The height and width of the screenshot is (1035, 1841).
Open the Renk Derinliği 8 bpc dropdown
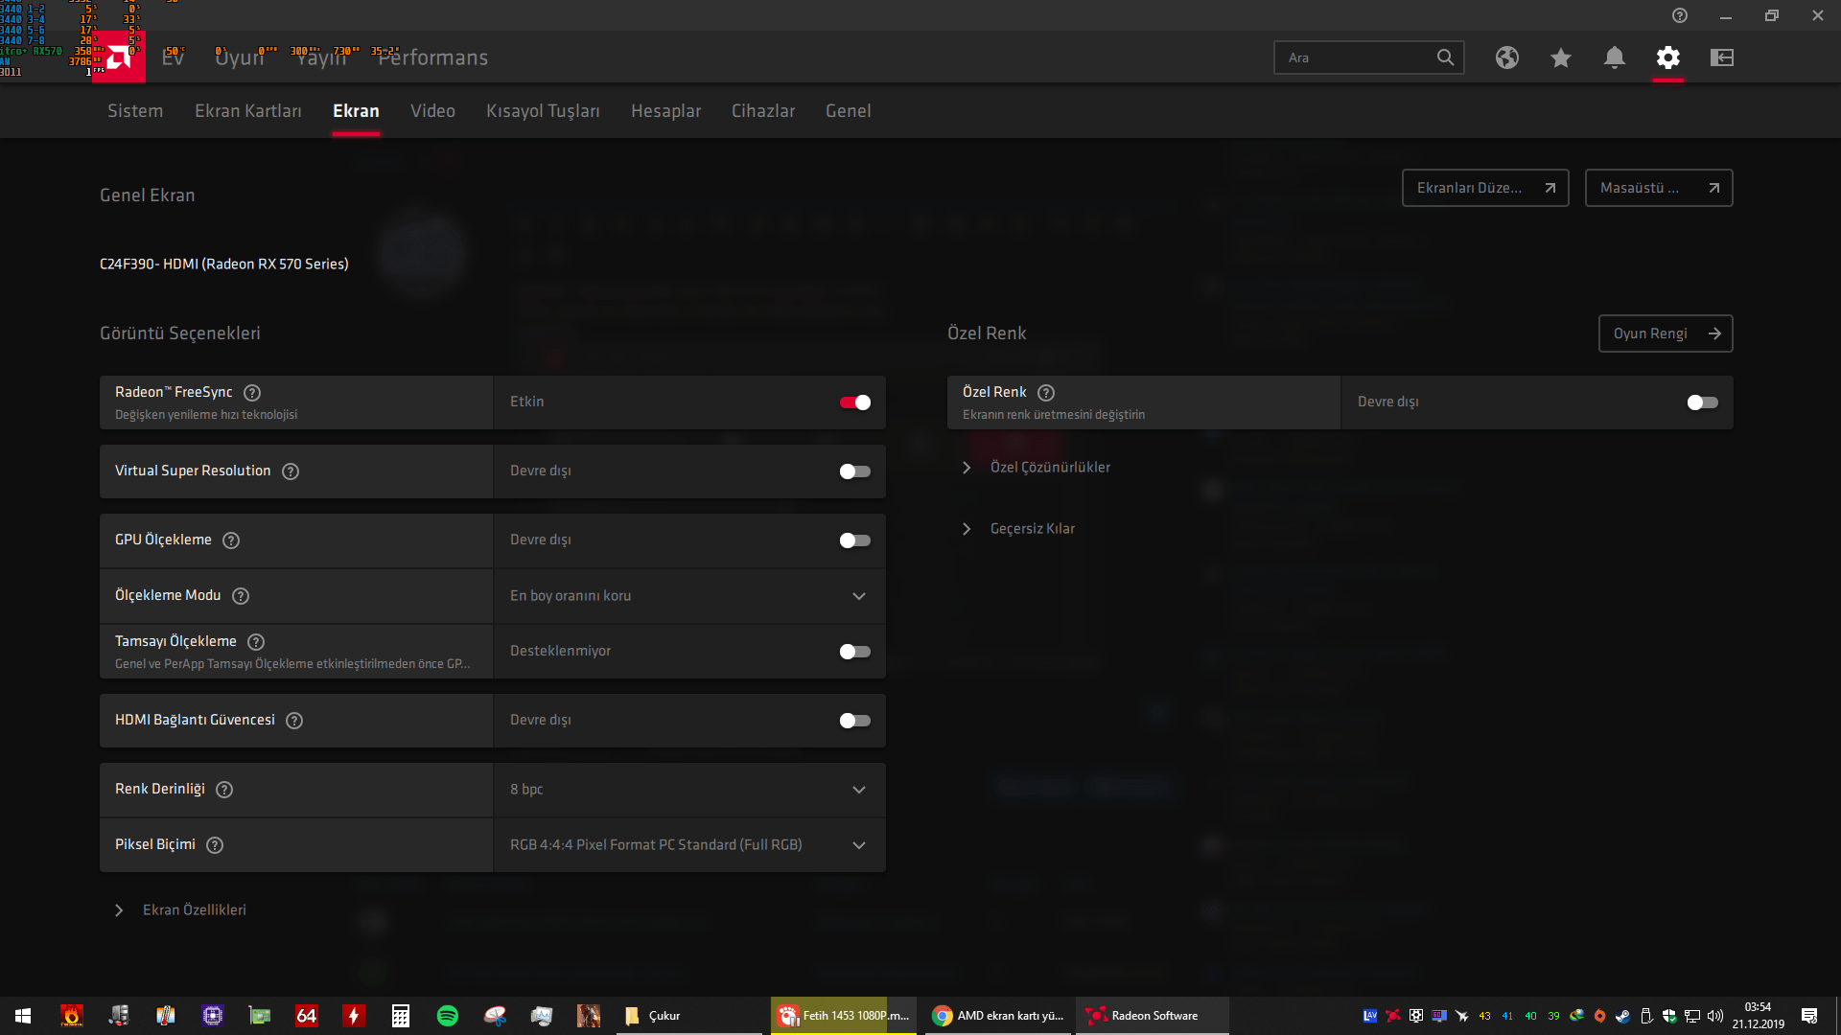[688, 790]
